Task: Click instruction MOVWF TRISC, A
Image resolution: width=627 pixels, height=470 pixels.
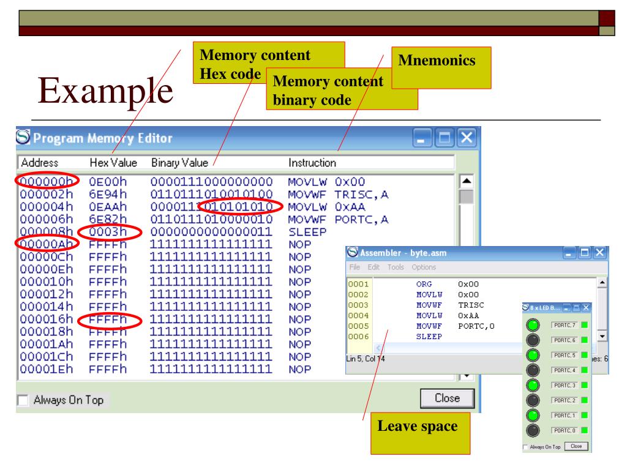Action: click(x=338, y=194)
